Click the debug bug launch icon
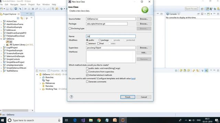Viewport: 220px width, 123px height. pos(62,9)
